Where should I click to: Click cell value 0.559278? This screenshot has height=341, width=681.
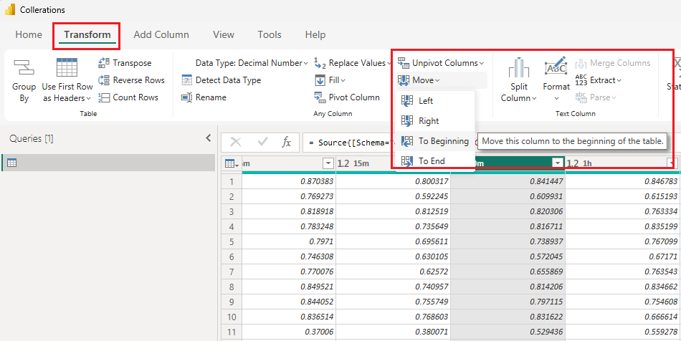pyautogui.click(x=661, y=333)
